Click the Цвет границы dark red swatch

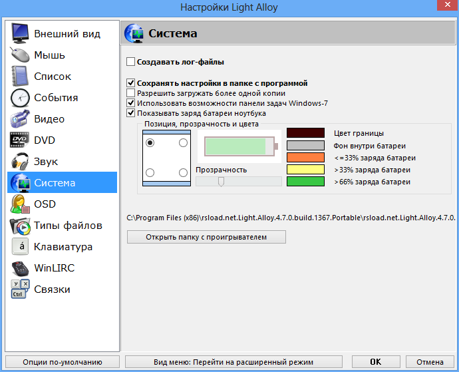coord(305,133)
